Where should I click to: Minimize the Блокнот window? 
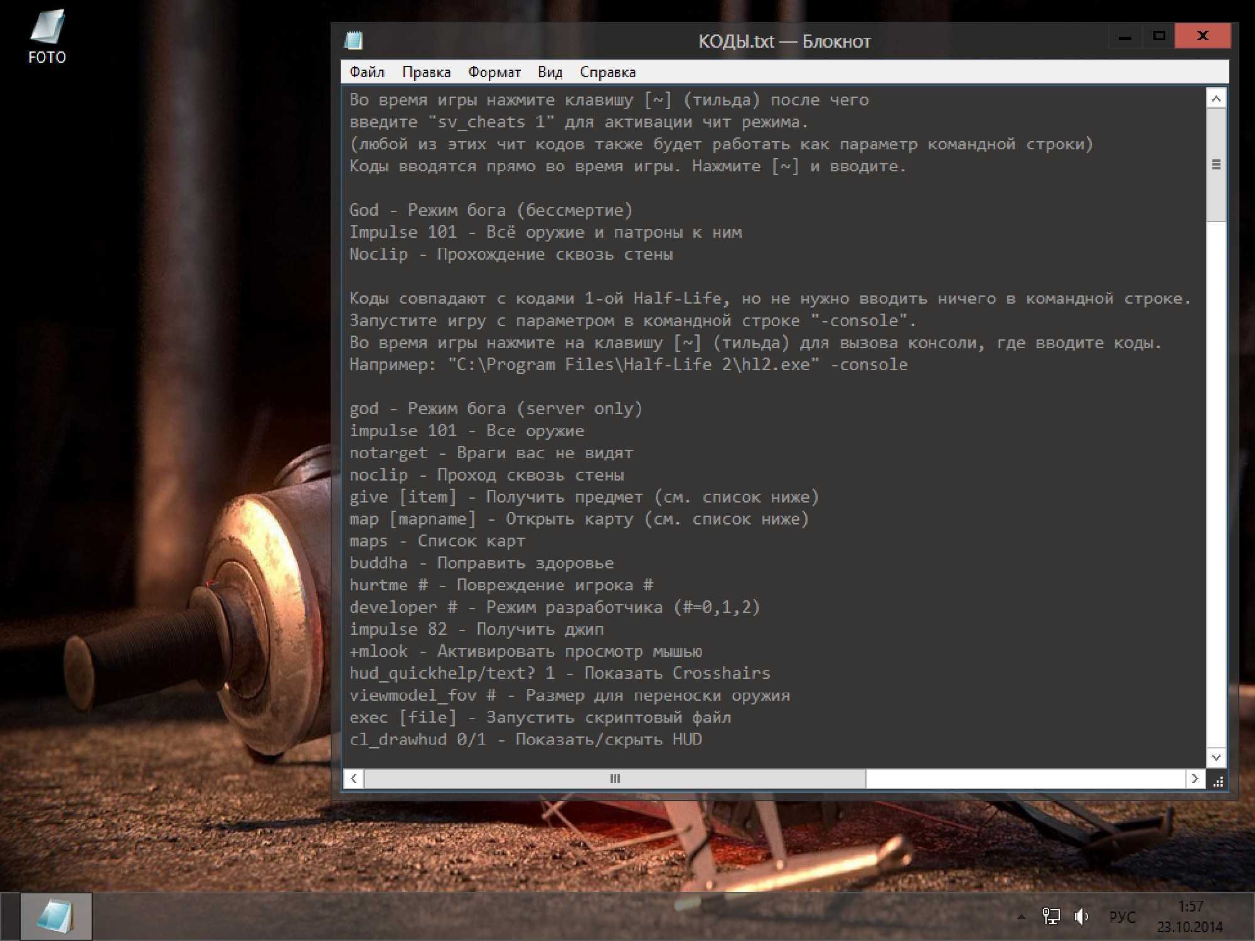pyautogui.click(x=1124, y=36)
